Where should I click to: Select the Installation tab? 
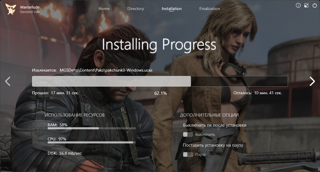tap(171, 9)
